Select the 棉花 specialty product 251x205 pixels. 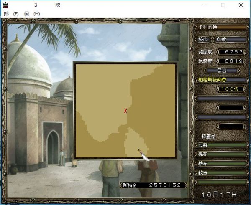(x=221, y=154)
